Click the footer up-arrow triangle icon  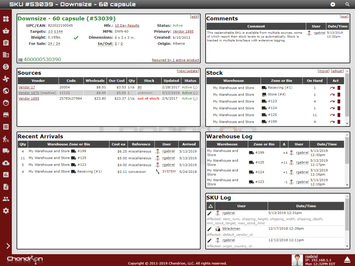(x=347, y=260)
